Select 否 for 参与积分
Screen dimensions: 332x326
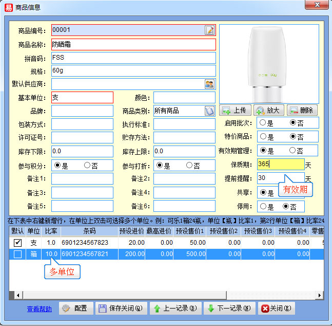[x=87, y=166]
